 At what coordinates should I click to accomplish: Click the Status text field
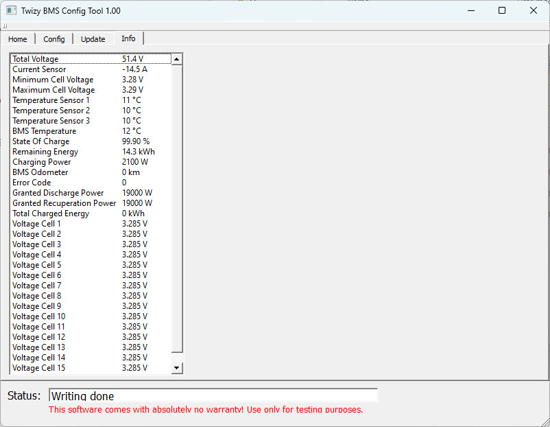coord(213,395)
